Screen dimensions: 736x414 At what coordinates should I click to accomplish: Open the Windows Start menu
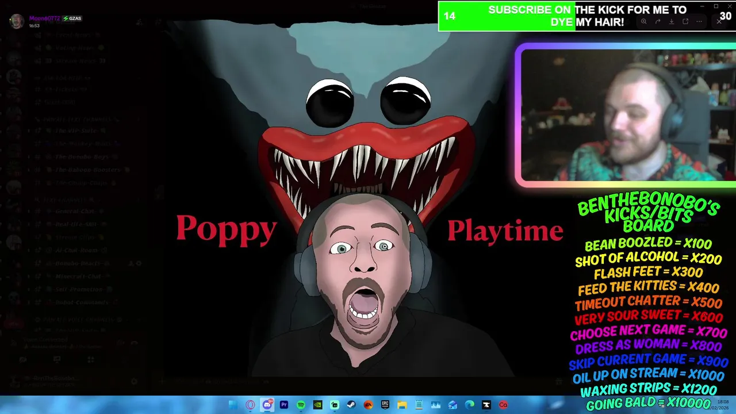click(233, 405)
